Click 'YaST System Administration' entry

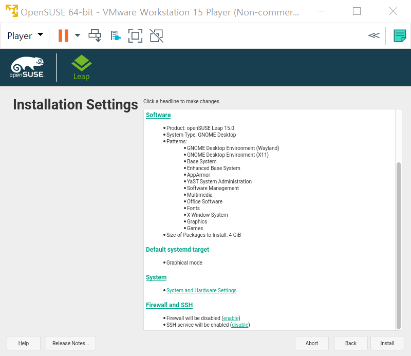click(219, 181)
